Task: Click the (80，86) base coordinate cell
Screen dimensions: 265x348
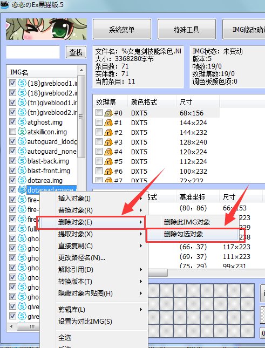Action: 193,208
